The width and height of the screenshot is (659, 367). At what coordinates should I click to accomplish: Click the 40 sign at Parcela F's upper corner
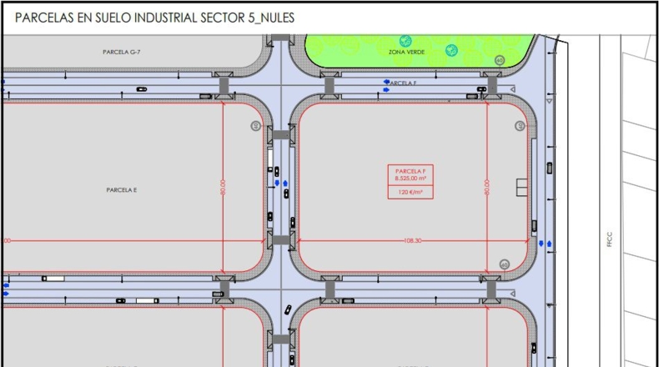coord(520,126)
